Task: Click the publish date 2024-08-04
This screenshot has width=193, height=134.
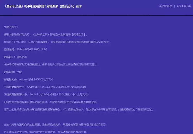Action: coord(184,6)
